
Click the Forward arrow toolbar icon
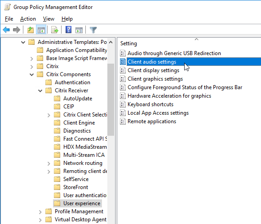point(17,30)
